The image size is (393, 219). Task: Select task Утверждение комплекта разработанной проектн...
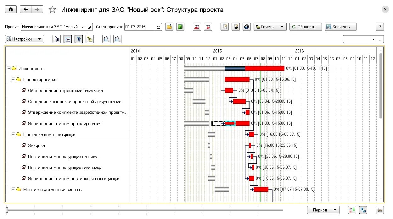pyautogui.click(x=77, y=112)
